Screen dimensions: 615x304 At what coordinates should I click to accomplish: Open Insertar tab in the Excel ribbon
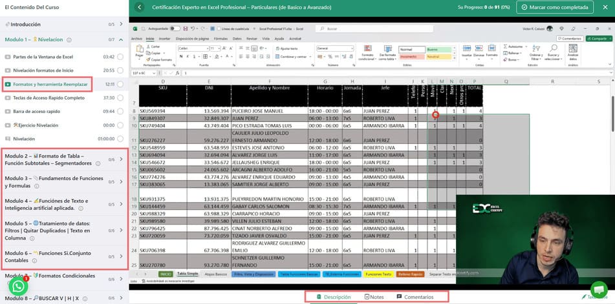coord(164,39)
